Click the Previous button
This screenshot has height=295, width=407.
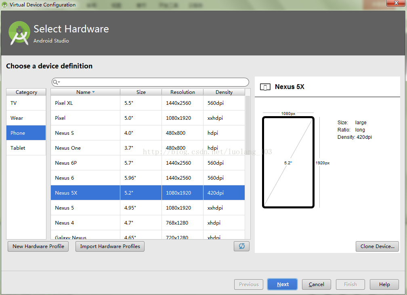[x=249, y=284]
